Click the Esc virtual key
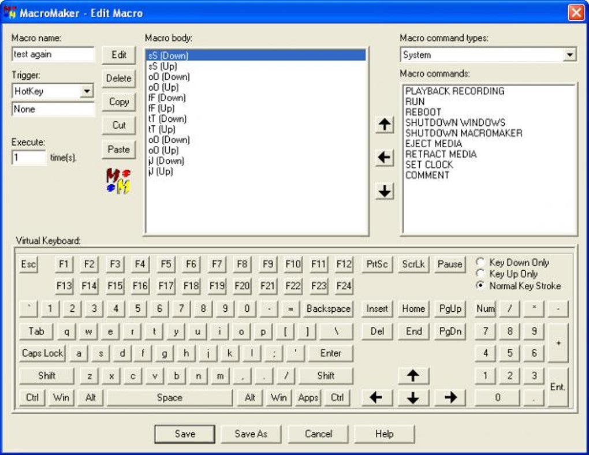589x455 pixels. 28,264
